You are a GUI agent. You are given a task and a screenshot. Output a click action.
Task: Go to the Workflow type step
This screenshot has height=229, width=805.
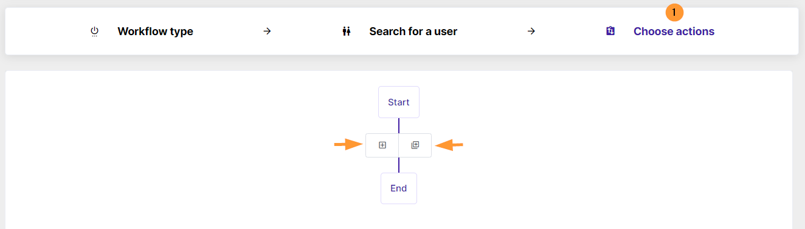155,32
